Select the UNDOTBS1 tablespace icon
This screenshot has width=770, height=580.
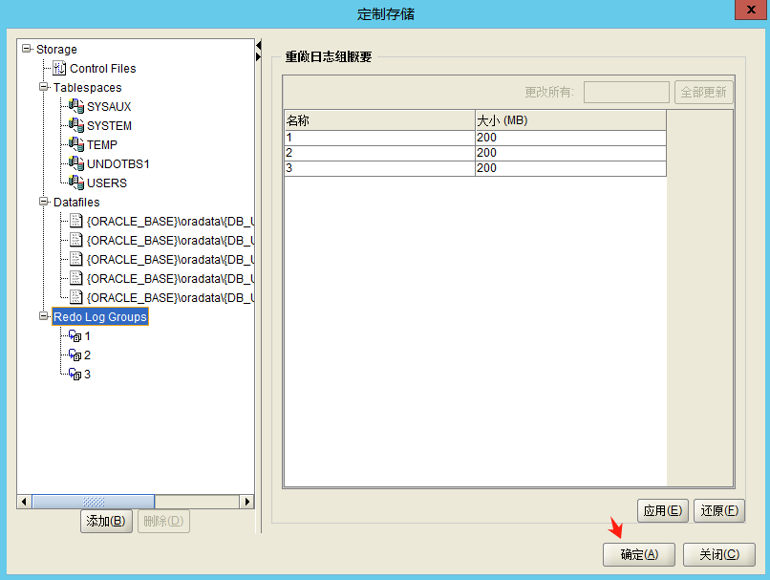click(76, 163)
